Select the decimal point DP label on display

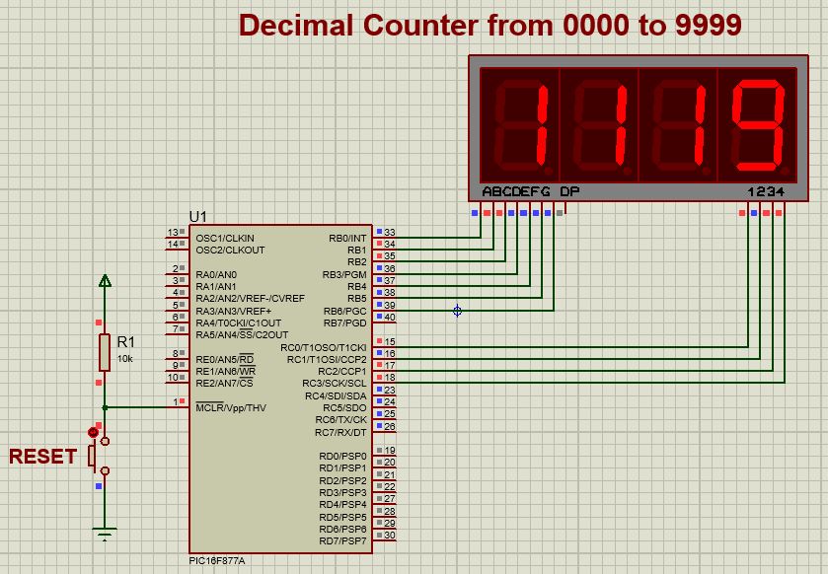(x=564, y=190)
